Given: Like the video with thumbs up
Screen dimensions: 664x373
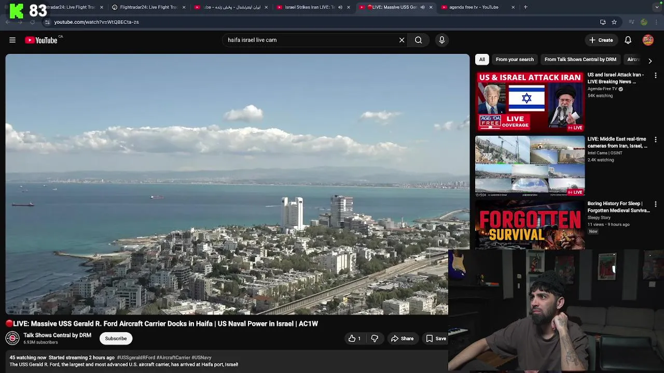Looking at the screenshot, I should (355, 338).
